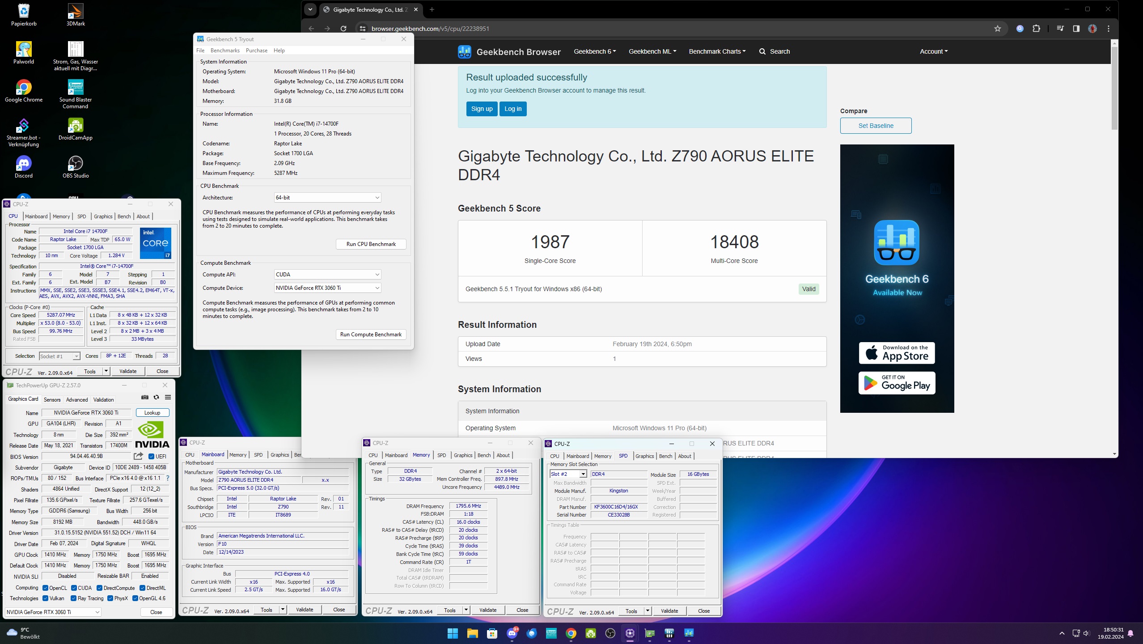Open OBS Studio from taskbar
Screen dimensions: 1143x644
click(x=610, y=633)
